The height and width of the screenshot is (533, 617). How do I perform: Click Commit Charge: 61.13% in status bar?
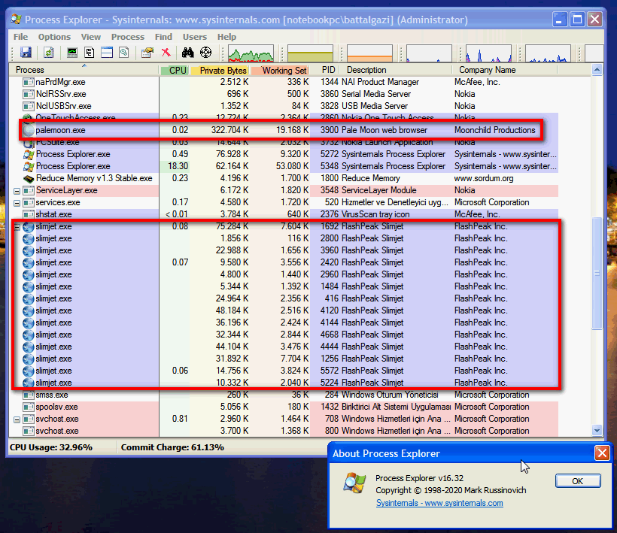(172, 447)
